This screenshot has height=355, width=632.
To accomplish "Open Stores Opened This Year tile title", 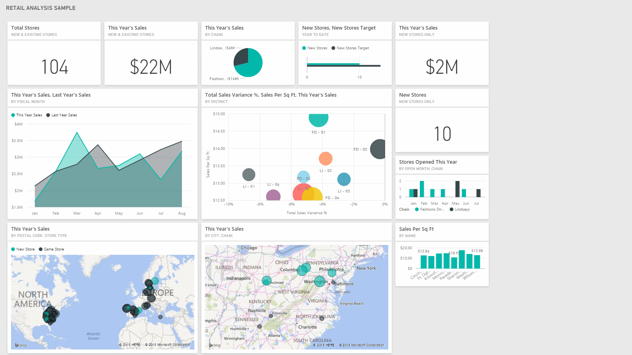I will tap(428, 162).
